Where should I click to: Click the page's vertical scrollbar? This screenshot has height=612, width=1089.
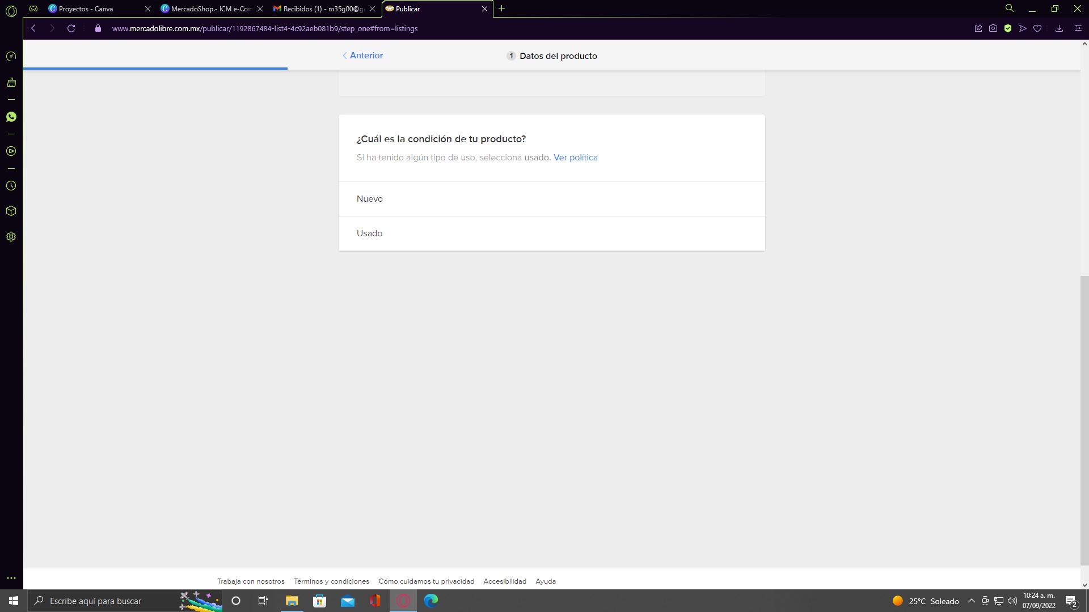tap(1084, 419)
